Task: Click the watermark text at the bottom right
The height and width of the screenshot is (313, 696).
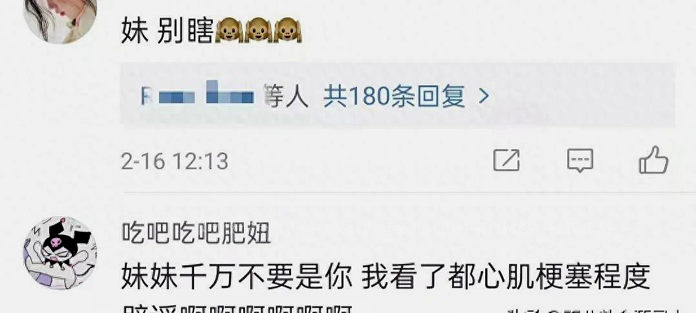Action: coord(593,310)
